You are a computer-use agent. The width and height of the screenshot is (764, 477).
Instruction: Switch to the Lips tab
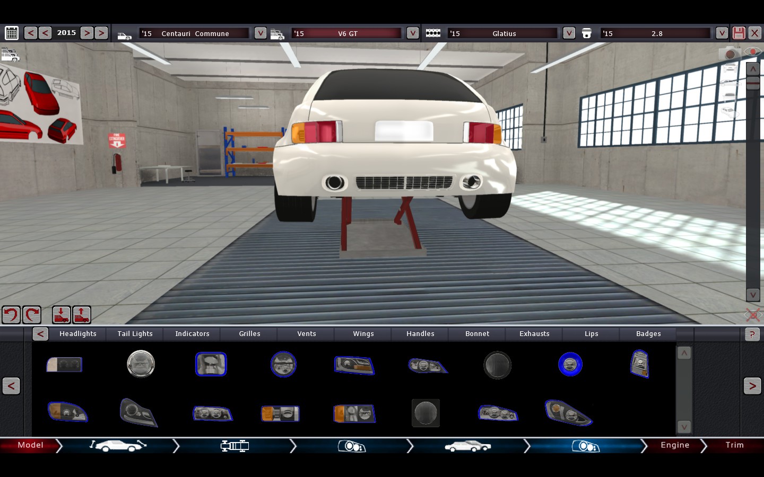[x=592, y=334]
